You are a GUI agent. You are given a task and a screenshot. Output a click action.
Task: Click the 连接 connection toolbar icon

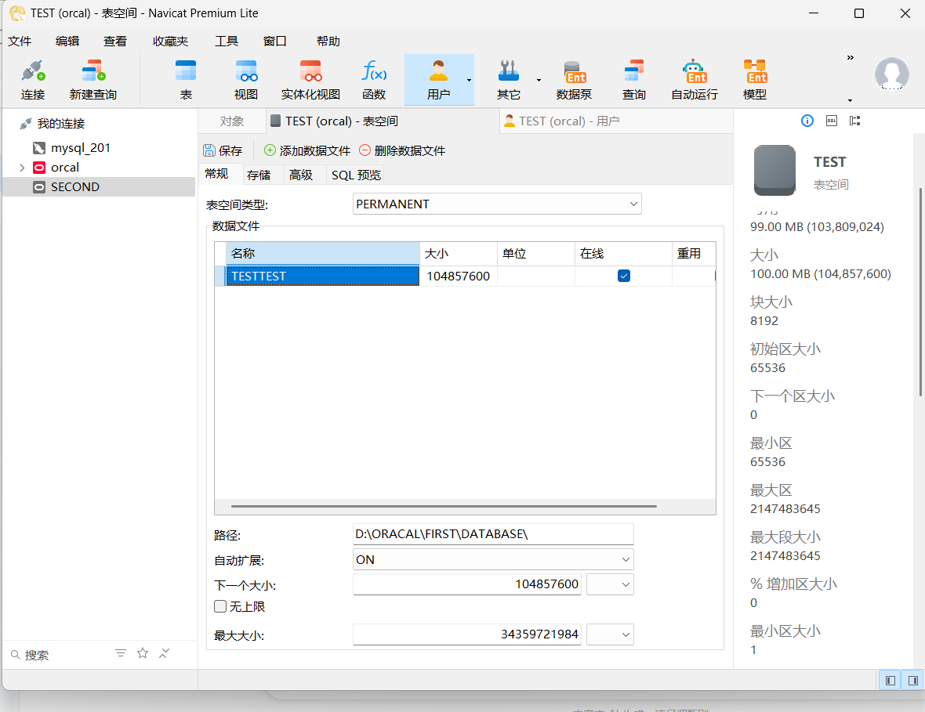(33, 80)
